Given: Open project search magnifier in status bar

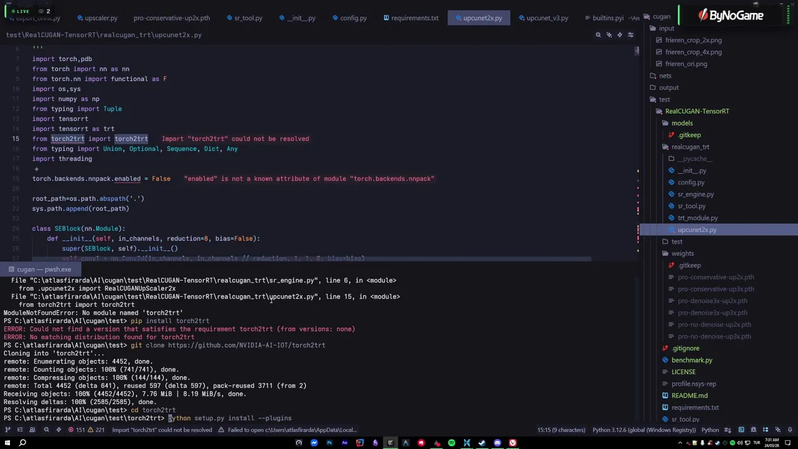Looking at the screenshot, I should (46, 430).
